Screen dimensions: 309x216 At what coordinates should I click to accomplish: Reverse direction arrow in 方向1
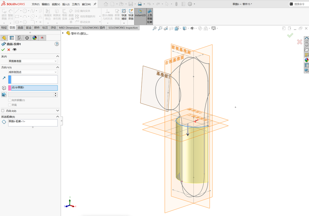pos(4,78)
